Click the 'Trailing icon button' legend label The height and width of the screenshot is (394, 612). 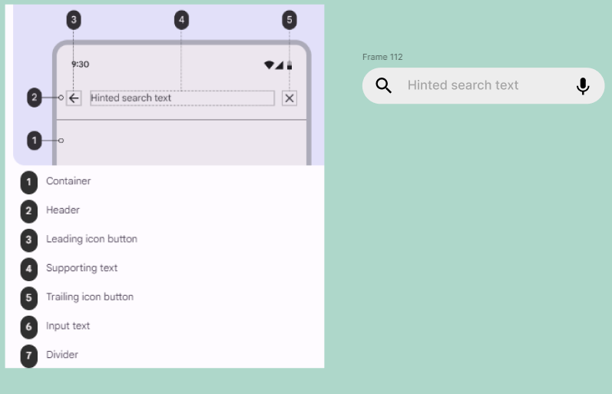click(x=90, y=296)
